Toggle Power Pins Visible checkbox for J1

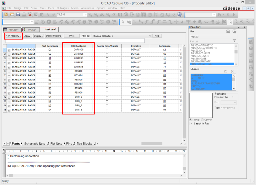[x=107, y=58]
